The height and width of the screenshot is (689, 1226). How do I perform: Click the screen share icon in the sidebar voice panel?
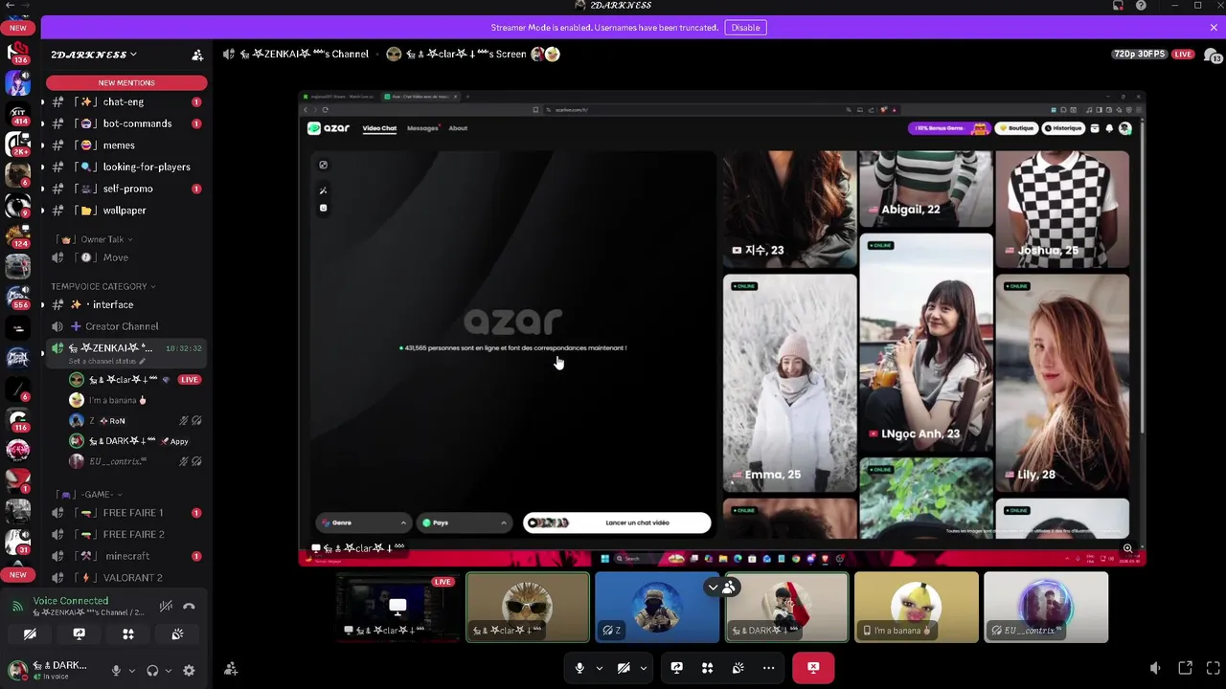click(x=79, y=634)
